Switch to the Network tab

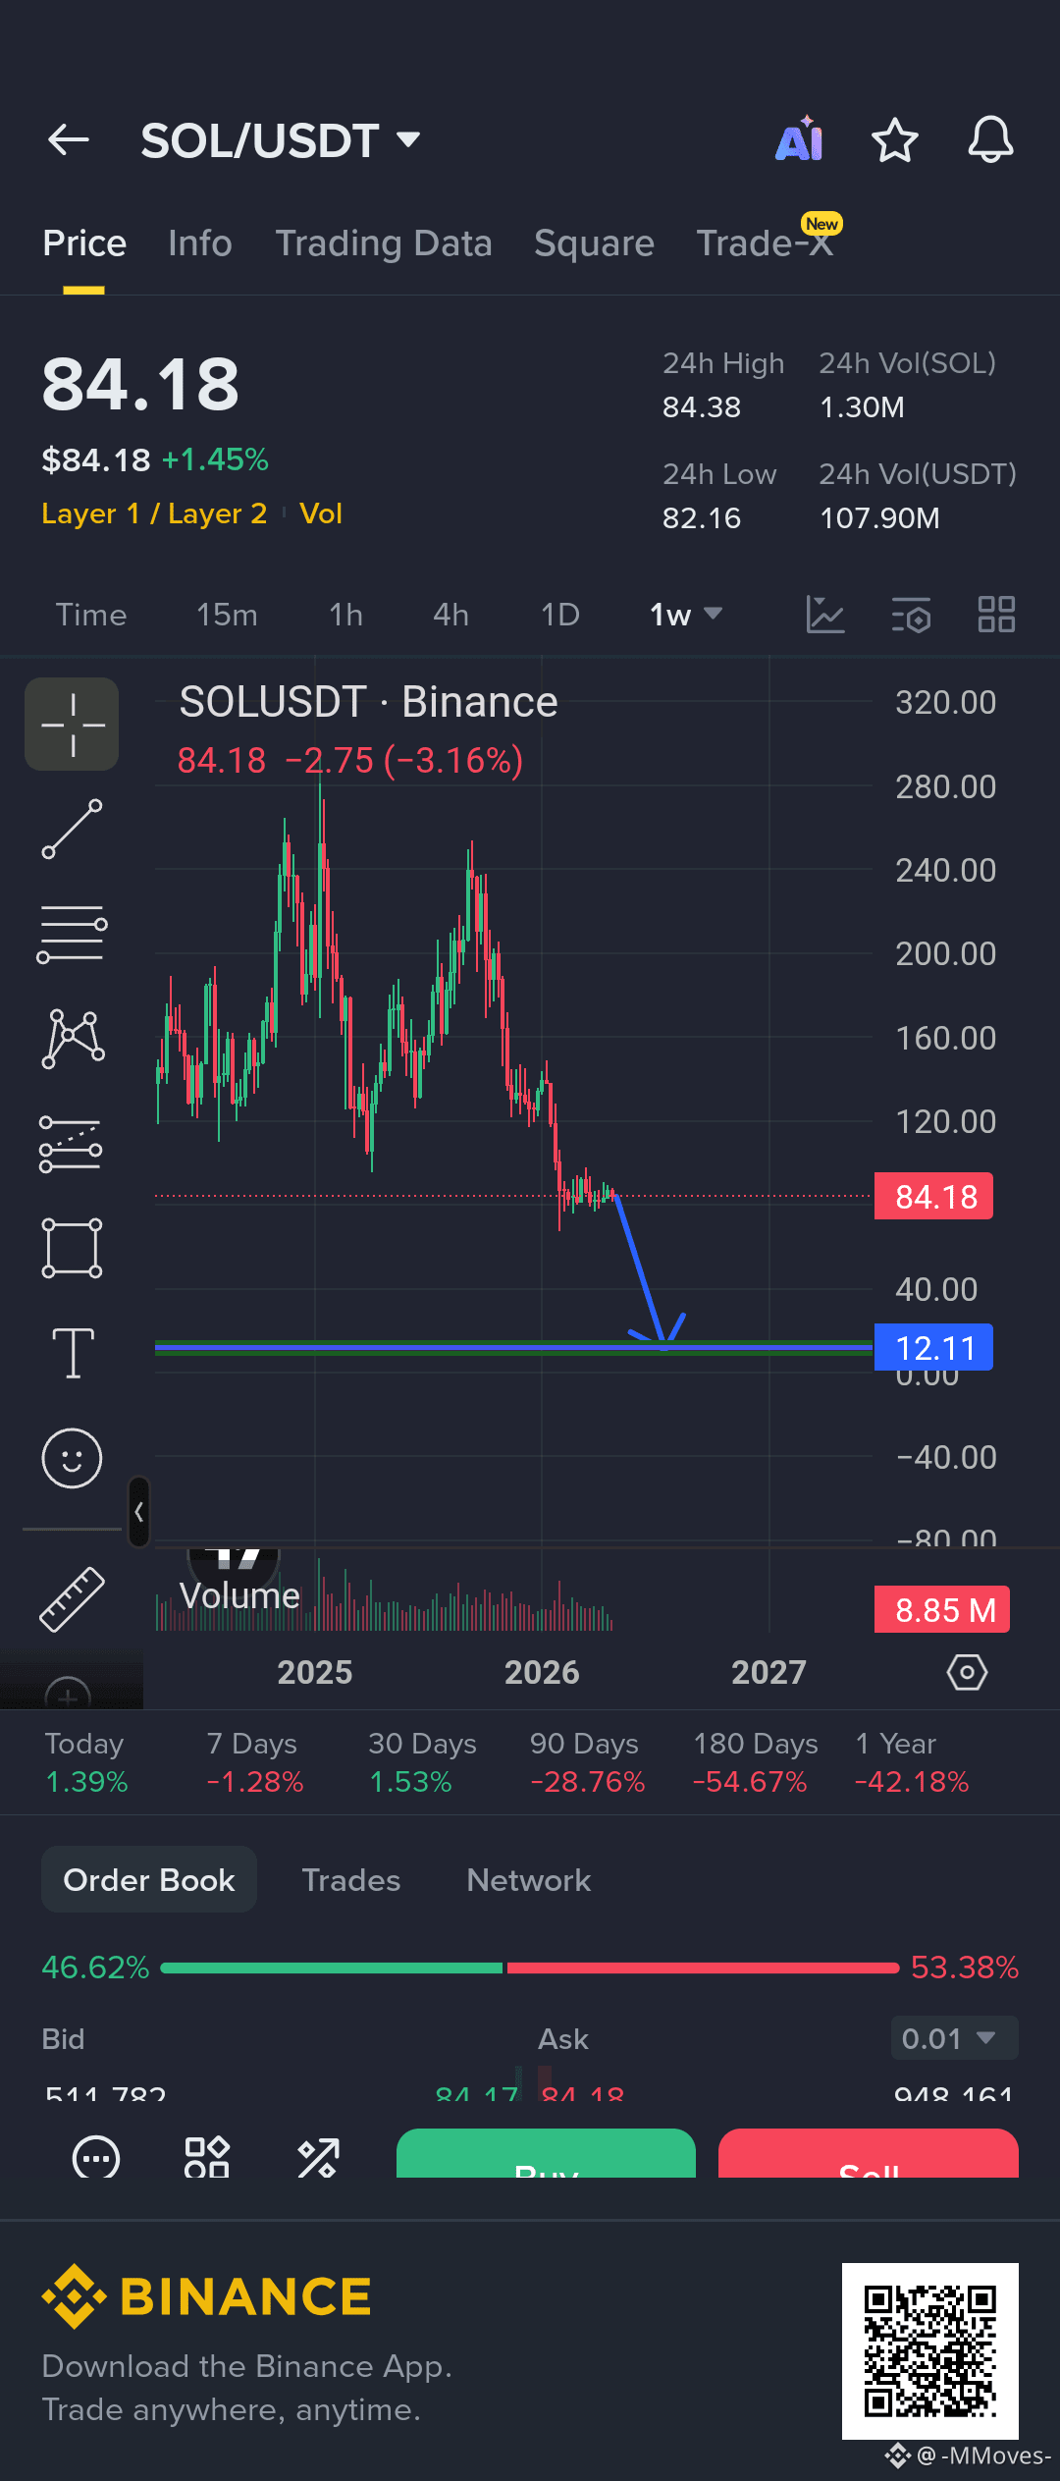pyautogui.click(x=529, y=1880)
